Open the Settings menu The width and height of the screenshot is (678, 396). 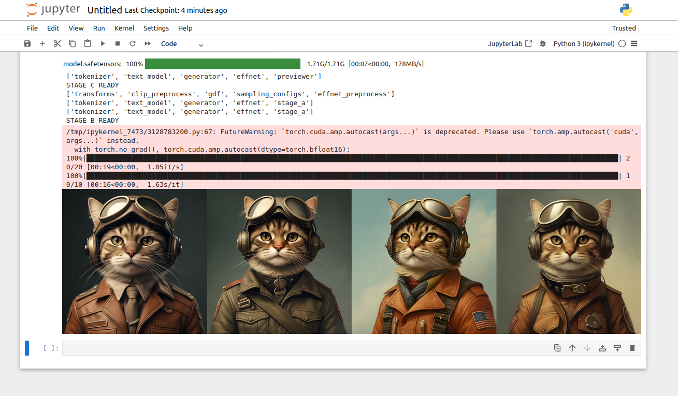[156, 28]
